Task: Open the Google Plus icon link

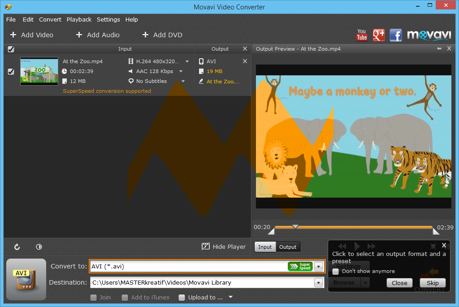Action: click(378, 35)
